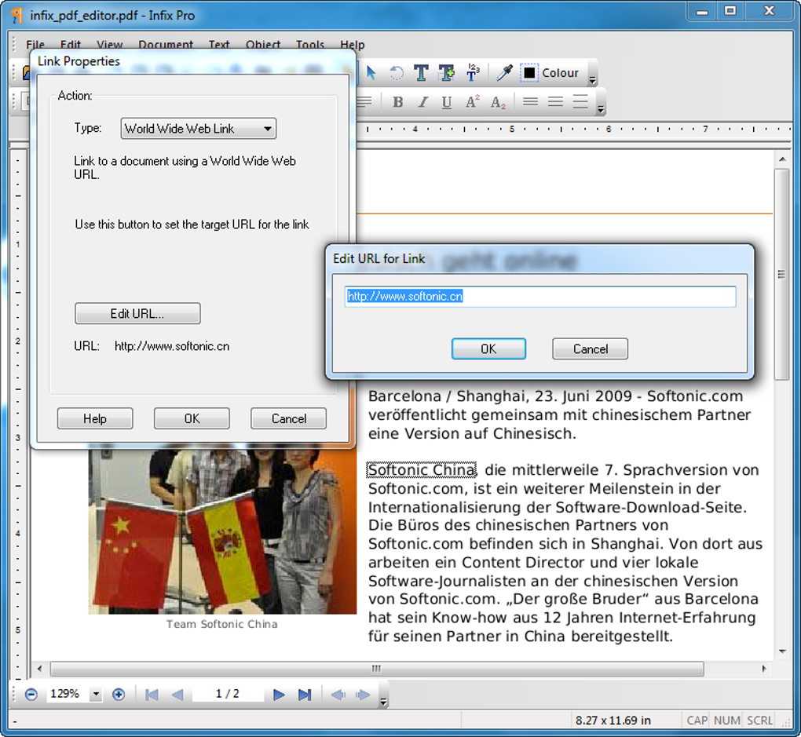
Task: Cancel the Link Properties dialog
Action: click(289, 418)
